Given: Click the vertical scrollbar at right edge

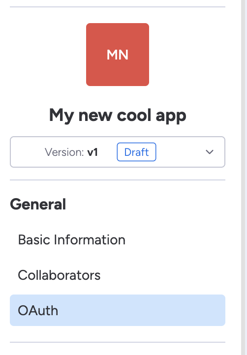Looking at the screenshot, I should (x=244, y=177).
